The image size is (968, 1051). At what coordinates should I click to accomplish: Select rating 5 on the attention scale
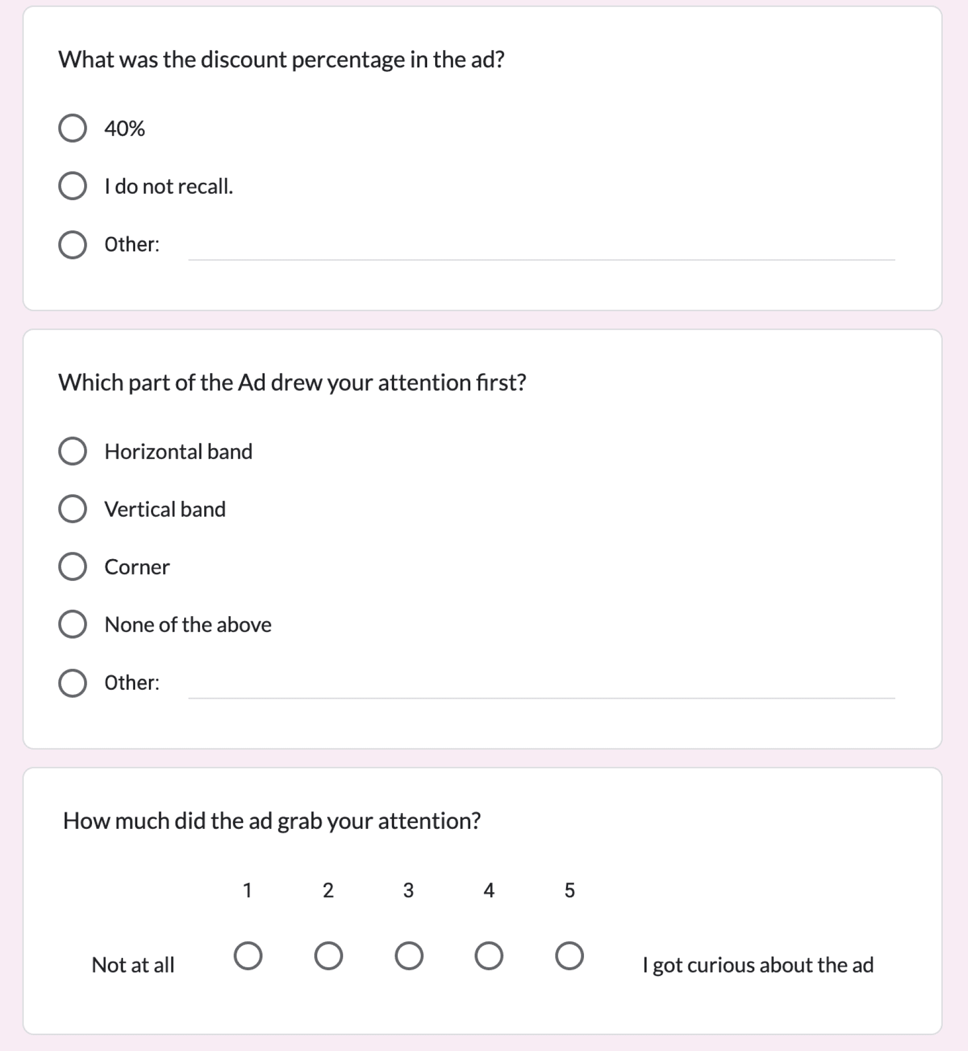tap(569, 956)
